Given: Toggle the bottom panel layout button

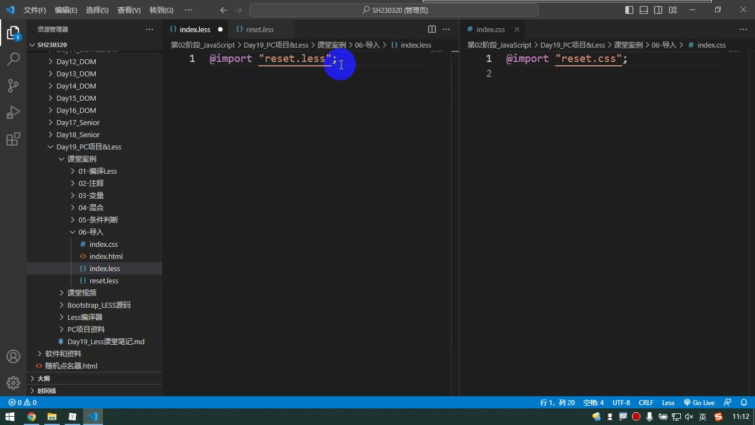Looking at the screenshot, I should point(644,10).
